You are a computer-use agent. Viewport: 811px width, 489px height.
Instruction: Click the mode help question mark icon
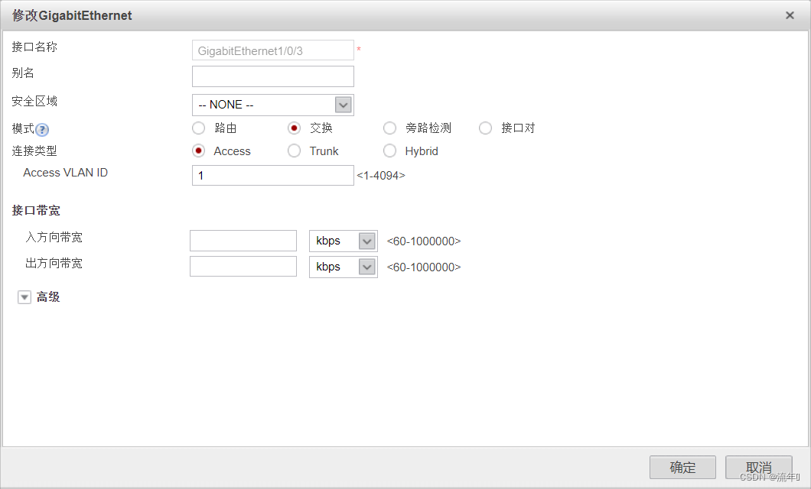point(42,130)
